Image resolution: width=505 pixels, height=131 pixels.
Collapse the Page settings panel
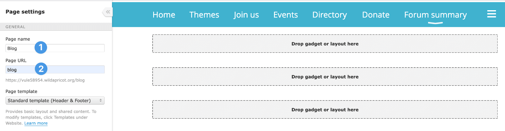tap(108, 12)
